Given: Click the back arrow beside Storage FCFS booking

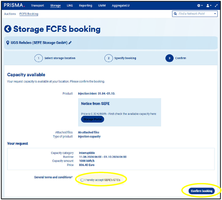Looking at the screenshot, I should tap(8, 29).
